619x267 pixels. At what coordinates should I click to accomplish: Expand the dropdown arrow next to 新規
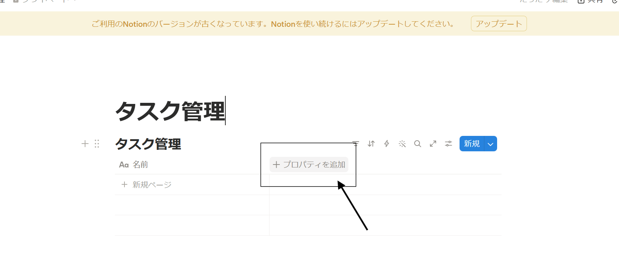pyautogui.click(x=490, y=144)
